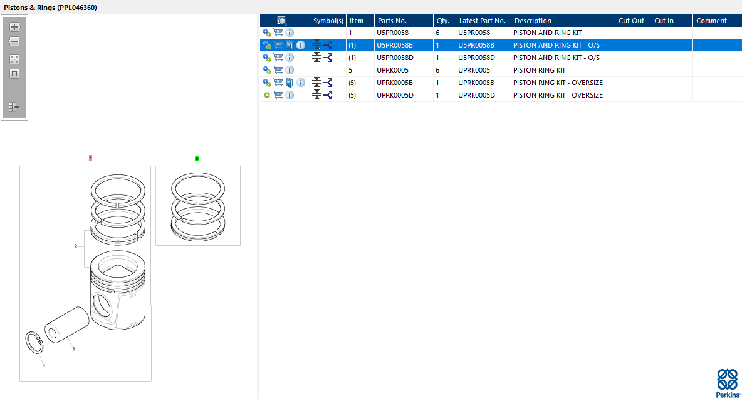
Task: Sort by Item column header
Action: pos(360,21)
